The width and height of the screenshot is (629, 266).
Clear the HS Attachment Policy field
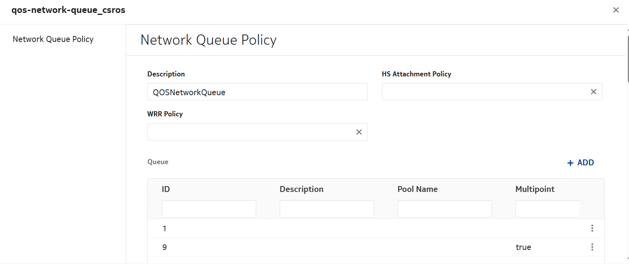click(593, 92)
